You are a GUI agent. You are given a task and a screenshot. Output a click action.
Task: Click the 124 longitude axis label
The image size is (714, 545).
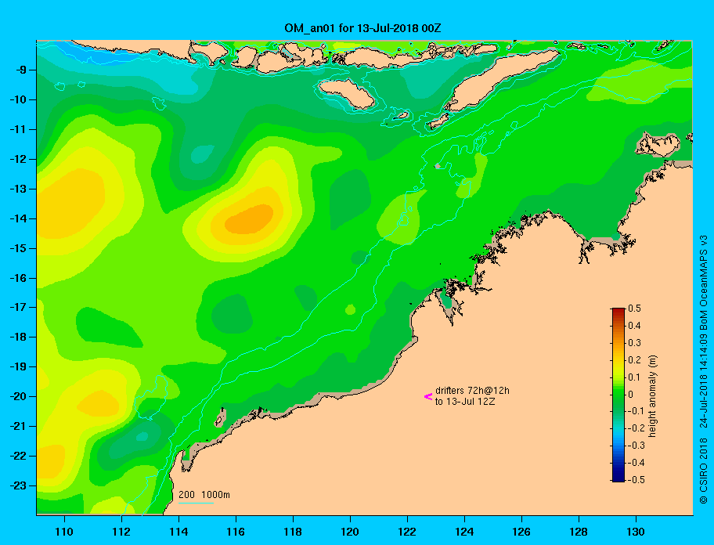pyautogui.click(x=464, y=532)
